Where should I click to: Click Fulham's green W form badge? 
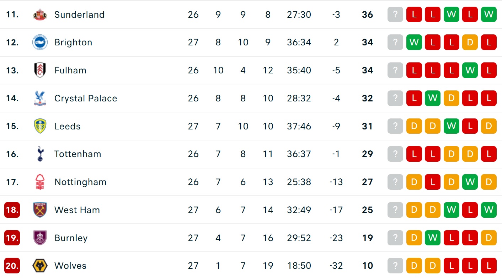[470, 70]
